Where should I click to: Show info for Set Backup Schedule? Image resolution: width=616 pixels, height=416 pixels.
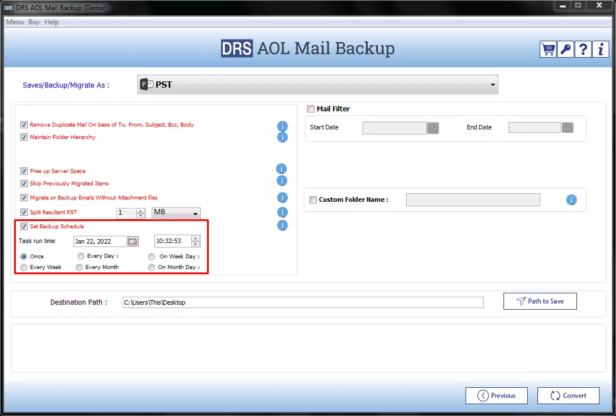coord(282,226)
